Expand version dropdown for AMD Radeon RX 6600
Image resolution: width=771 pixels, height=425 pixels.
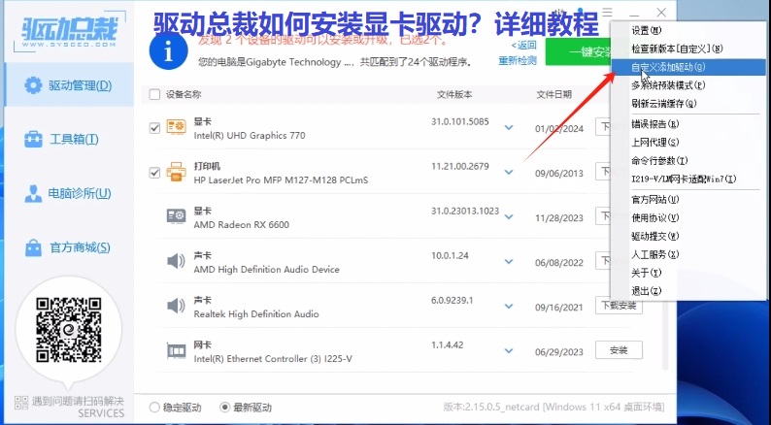tap(509, 217)
